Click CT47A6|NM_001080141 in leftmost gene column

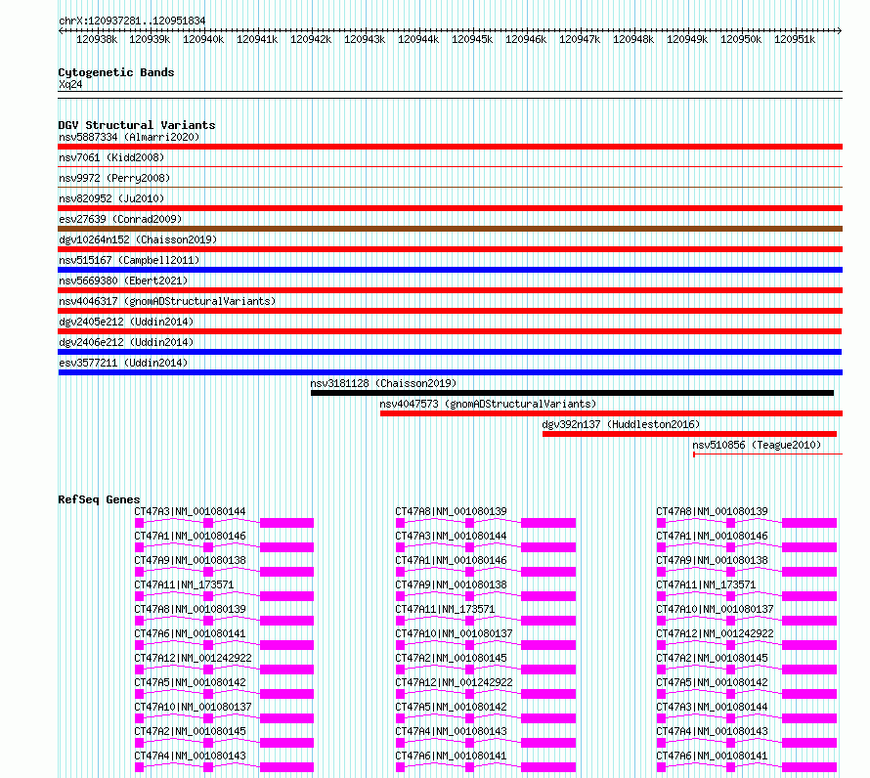pos(190,633)
